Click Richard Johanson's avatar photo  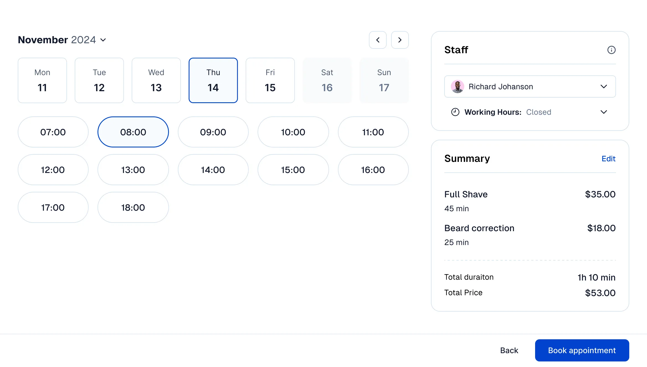point(458,86)
